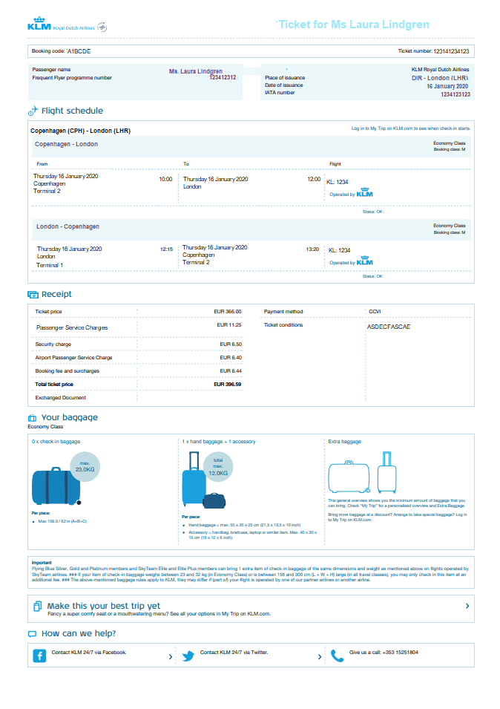
Task: Click the KLM operator logo on the London - Copenhagen flight
Action: click(365, 262)
